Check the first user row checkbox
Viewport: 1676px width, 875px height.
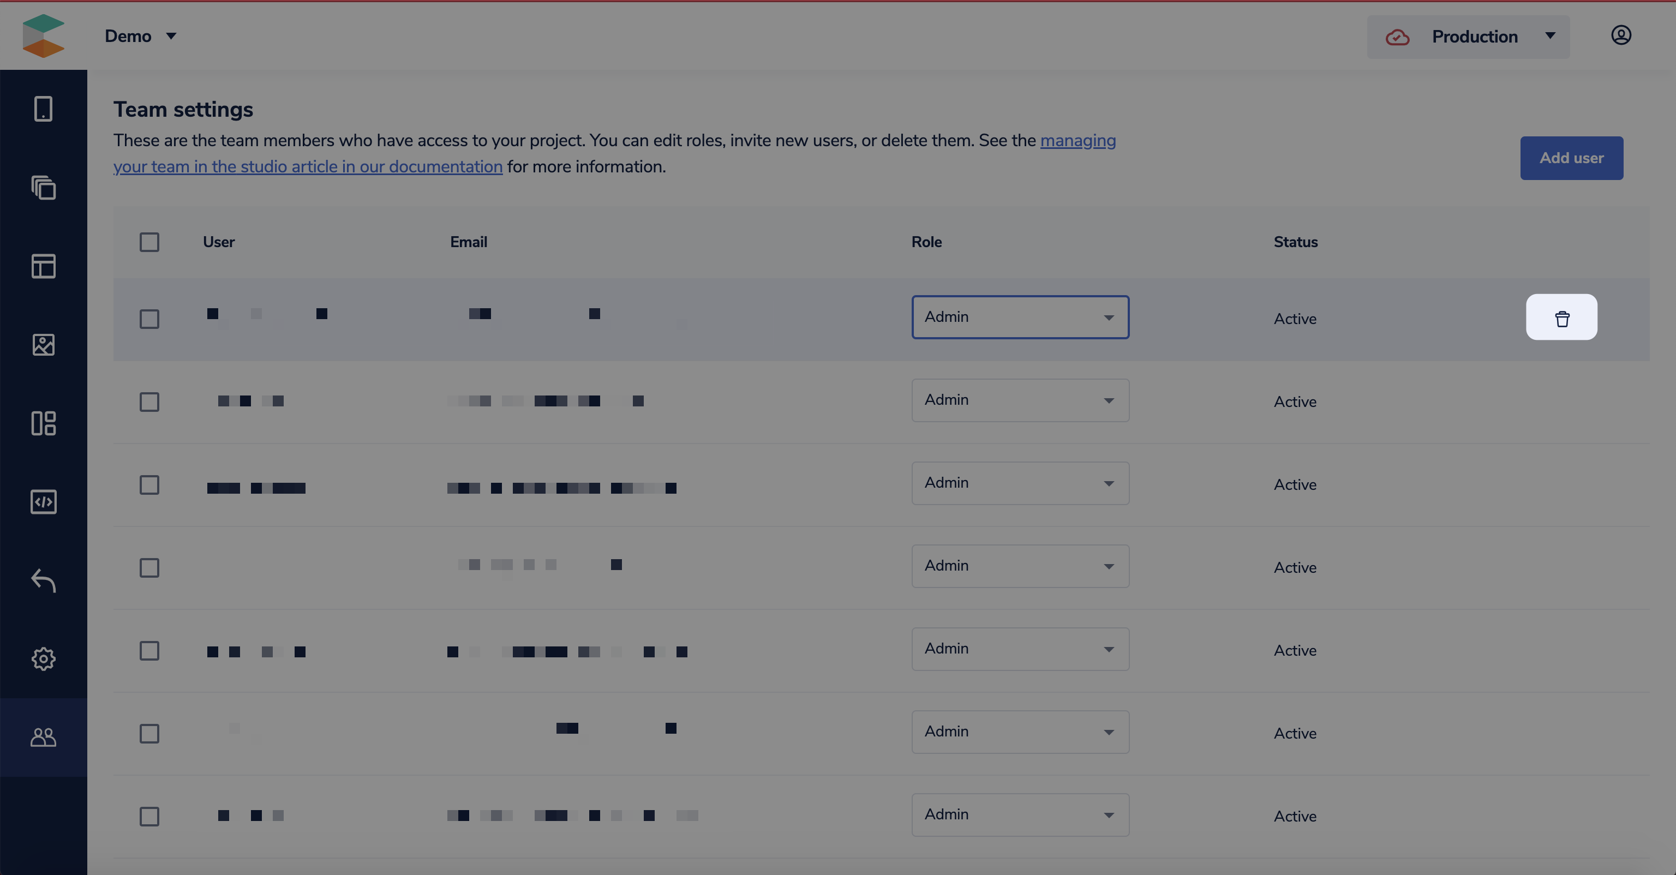tap(149, 319)
